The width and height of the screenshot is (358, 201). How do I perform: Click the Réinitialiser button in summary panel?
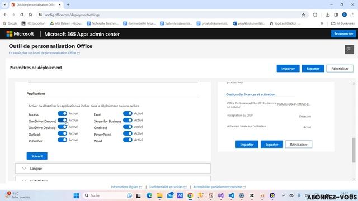pos(298,145)
